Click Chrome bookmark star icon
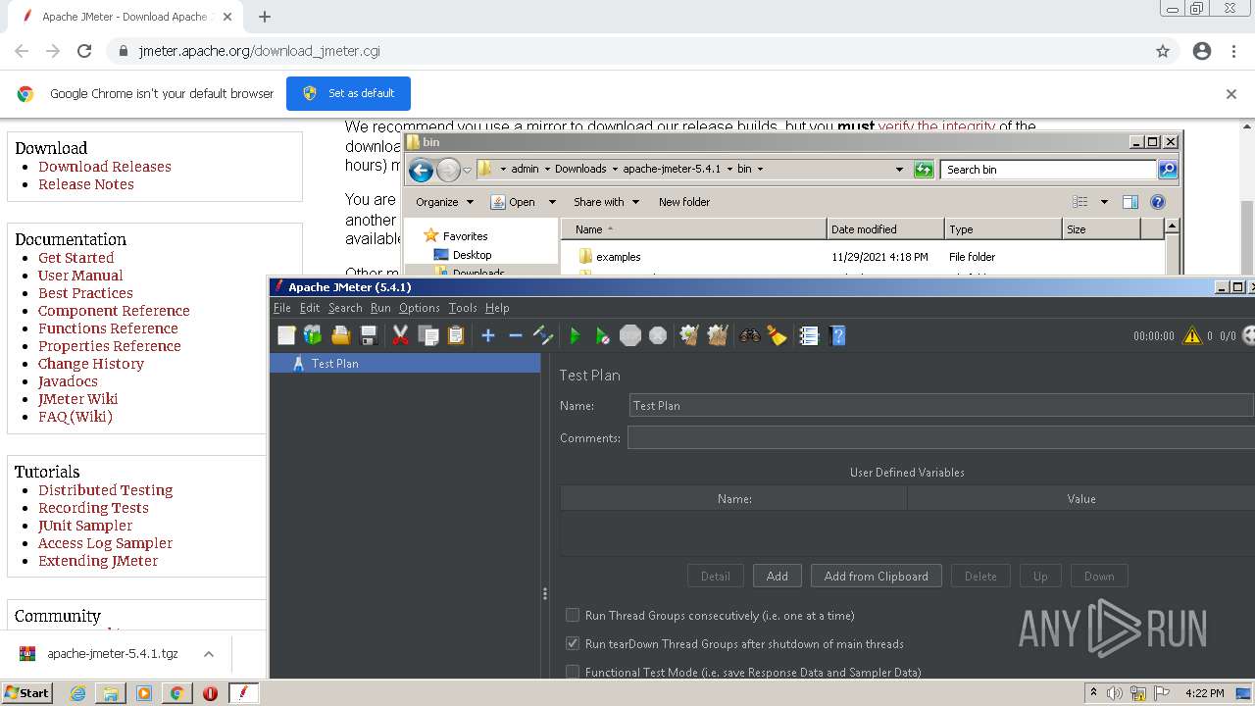The height and width of the screenshot is (706, 1255). (1163, 51)
